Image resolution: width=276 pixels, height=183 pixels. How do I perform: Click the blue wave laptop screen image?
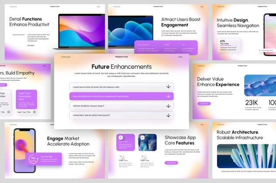coord(131,31)
